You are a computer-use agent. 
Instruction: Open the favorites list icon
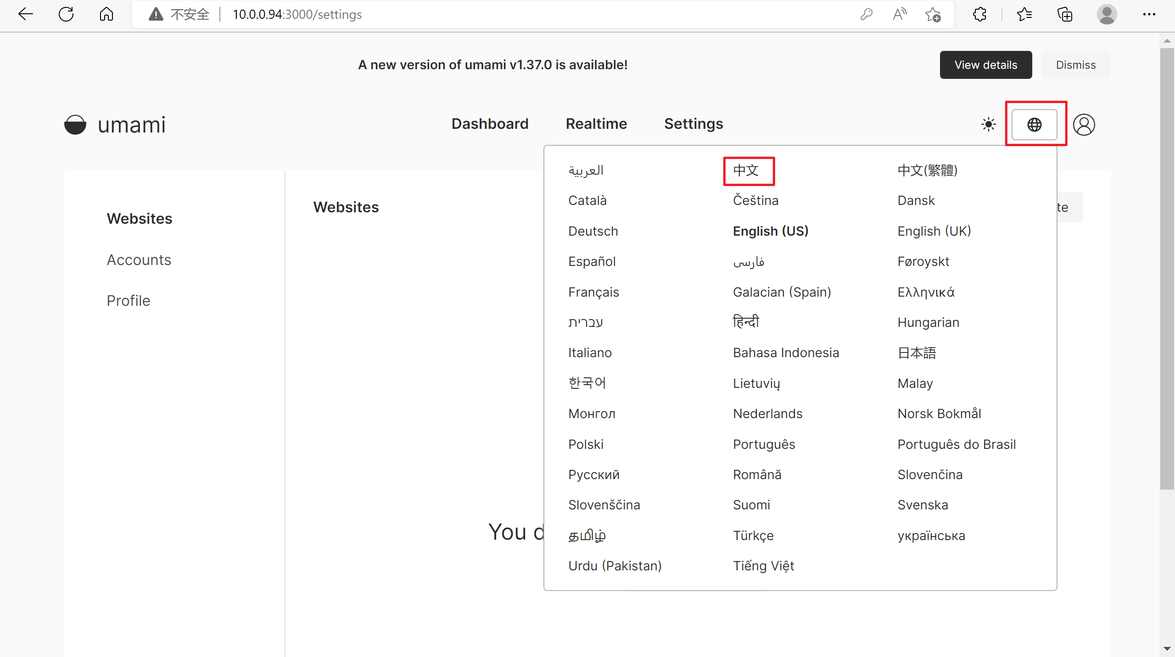click(x=1024, y=14)
